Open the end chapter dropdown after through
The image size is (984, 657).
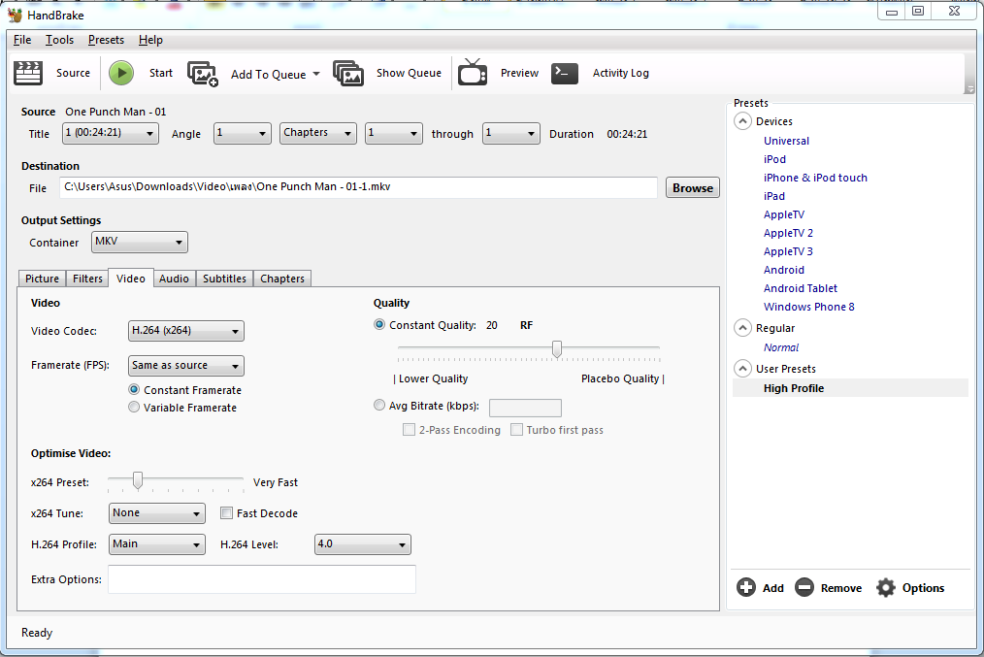[x=510, y=133]
